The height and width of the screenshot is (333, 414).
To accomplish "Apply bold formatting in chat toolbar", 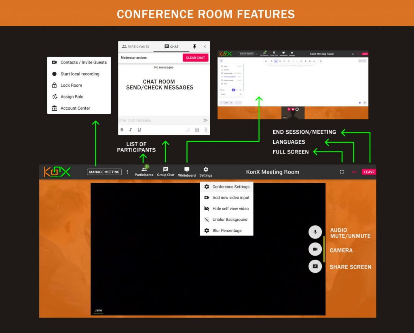I will [x=122, y=130].
